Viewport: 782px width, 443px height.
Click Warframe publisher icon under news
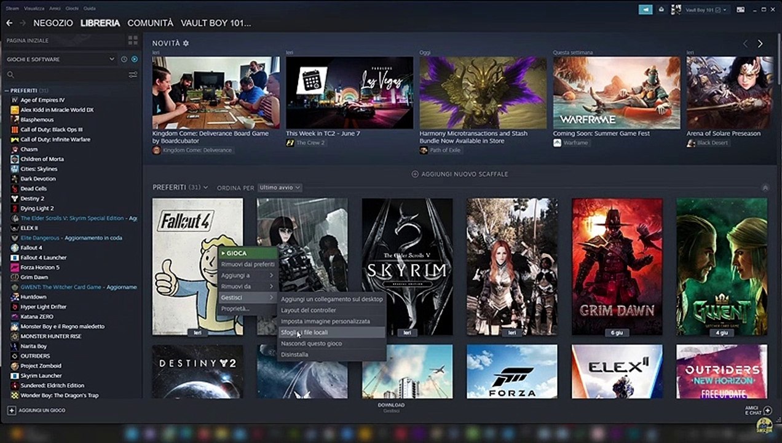tap(557, 143)
